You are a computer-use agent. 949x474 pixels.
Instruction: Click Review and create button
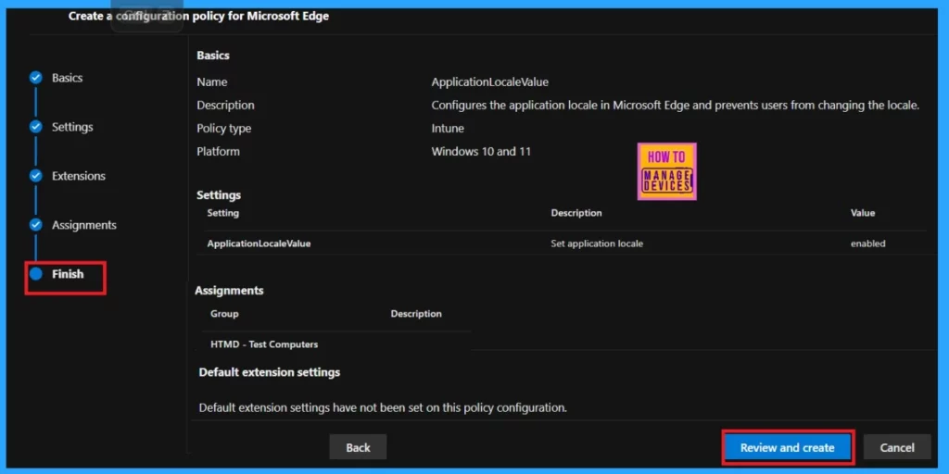click(x=788, y=448)
